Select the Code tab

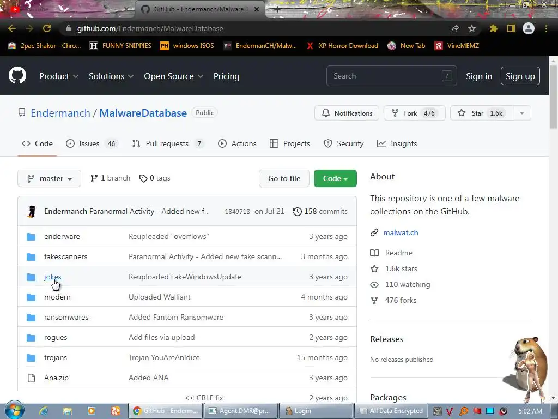[37, 143]
